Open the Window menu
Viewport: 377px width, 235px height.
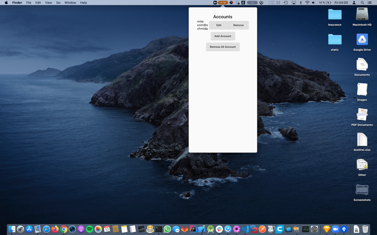(70, 3)
